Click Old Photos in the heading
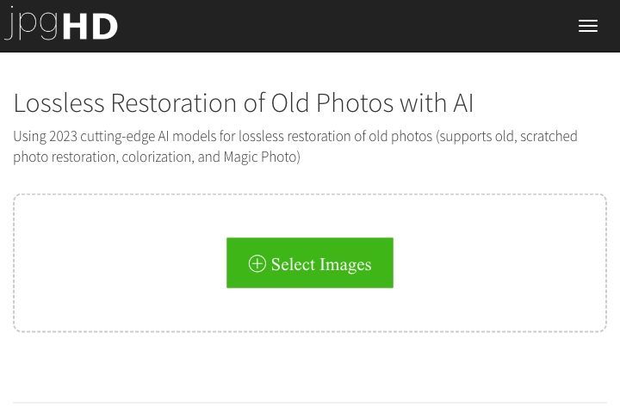 tap(333, 103)
